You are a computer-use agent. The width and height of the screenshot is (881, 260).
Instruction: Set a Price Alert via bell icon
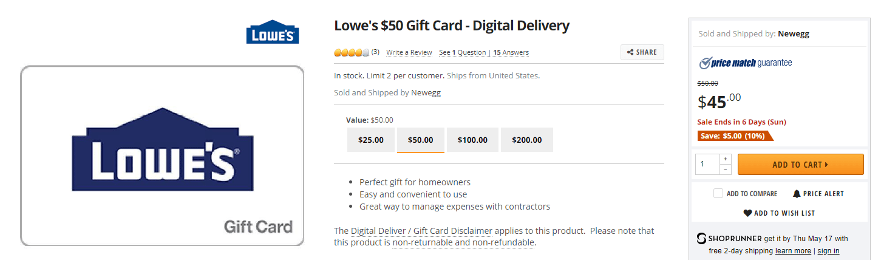(797, 194)
